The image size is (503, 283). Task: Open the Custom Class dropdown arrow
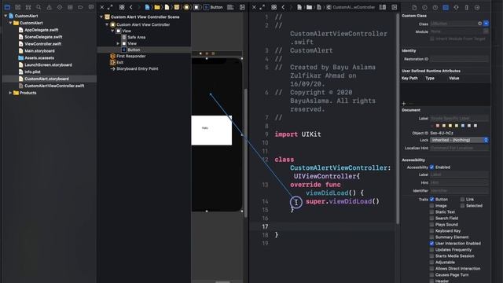point(486,24)
